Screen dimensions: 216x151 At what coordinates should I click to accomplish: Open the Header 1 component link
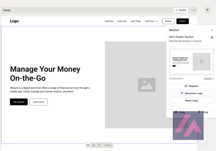click(x=209, y=79)
